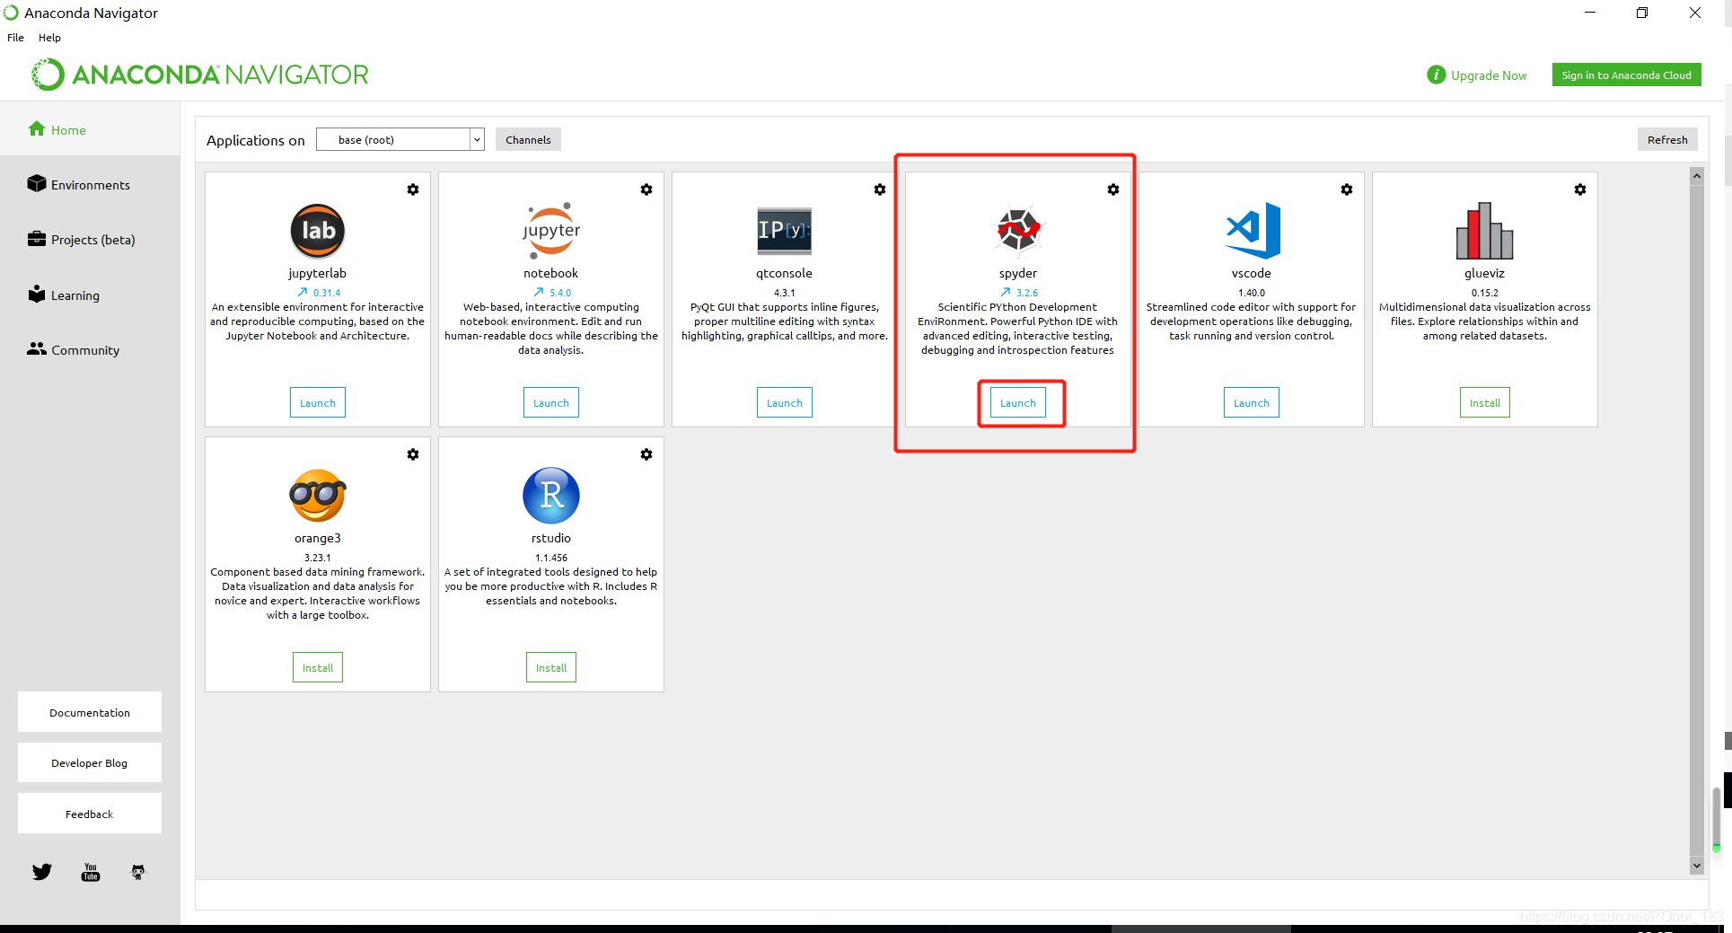
Task: Open the YouTube link icon
Action: pos(91,872)
